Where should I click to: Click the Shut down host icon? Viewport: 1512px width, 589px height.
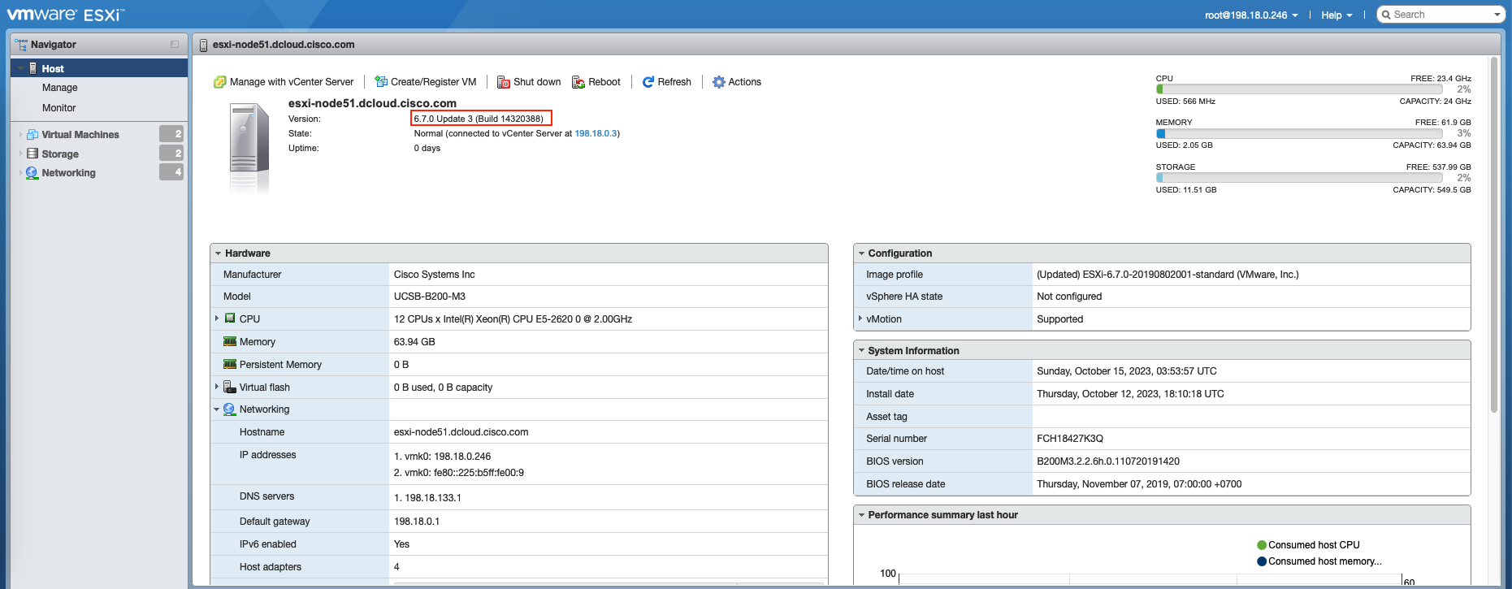click(x=504, y=82)
